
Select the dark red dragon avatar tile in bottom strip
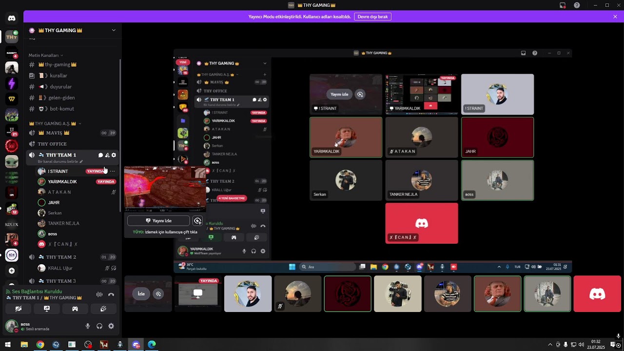pyautogui.click(x=348, y=294)
